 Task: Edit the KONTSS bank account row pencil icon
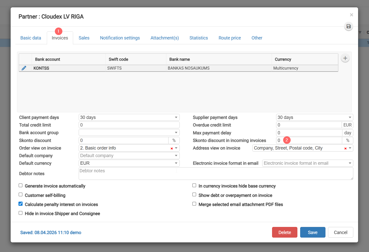coord(24,68)
